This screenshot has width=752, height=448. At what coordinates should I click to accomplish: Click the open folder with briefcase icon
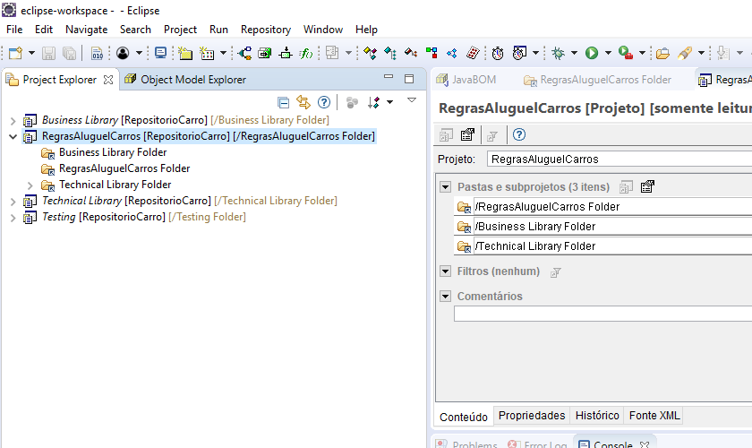[662, 53]
